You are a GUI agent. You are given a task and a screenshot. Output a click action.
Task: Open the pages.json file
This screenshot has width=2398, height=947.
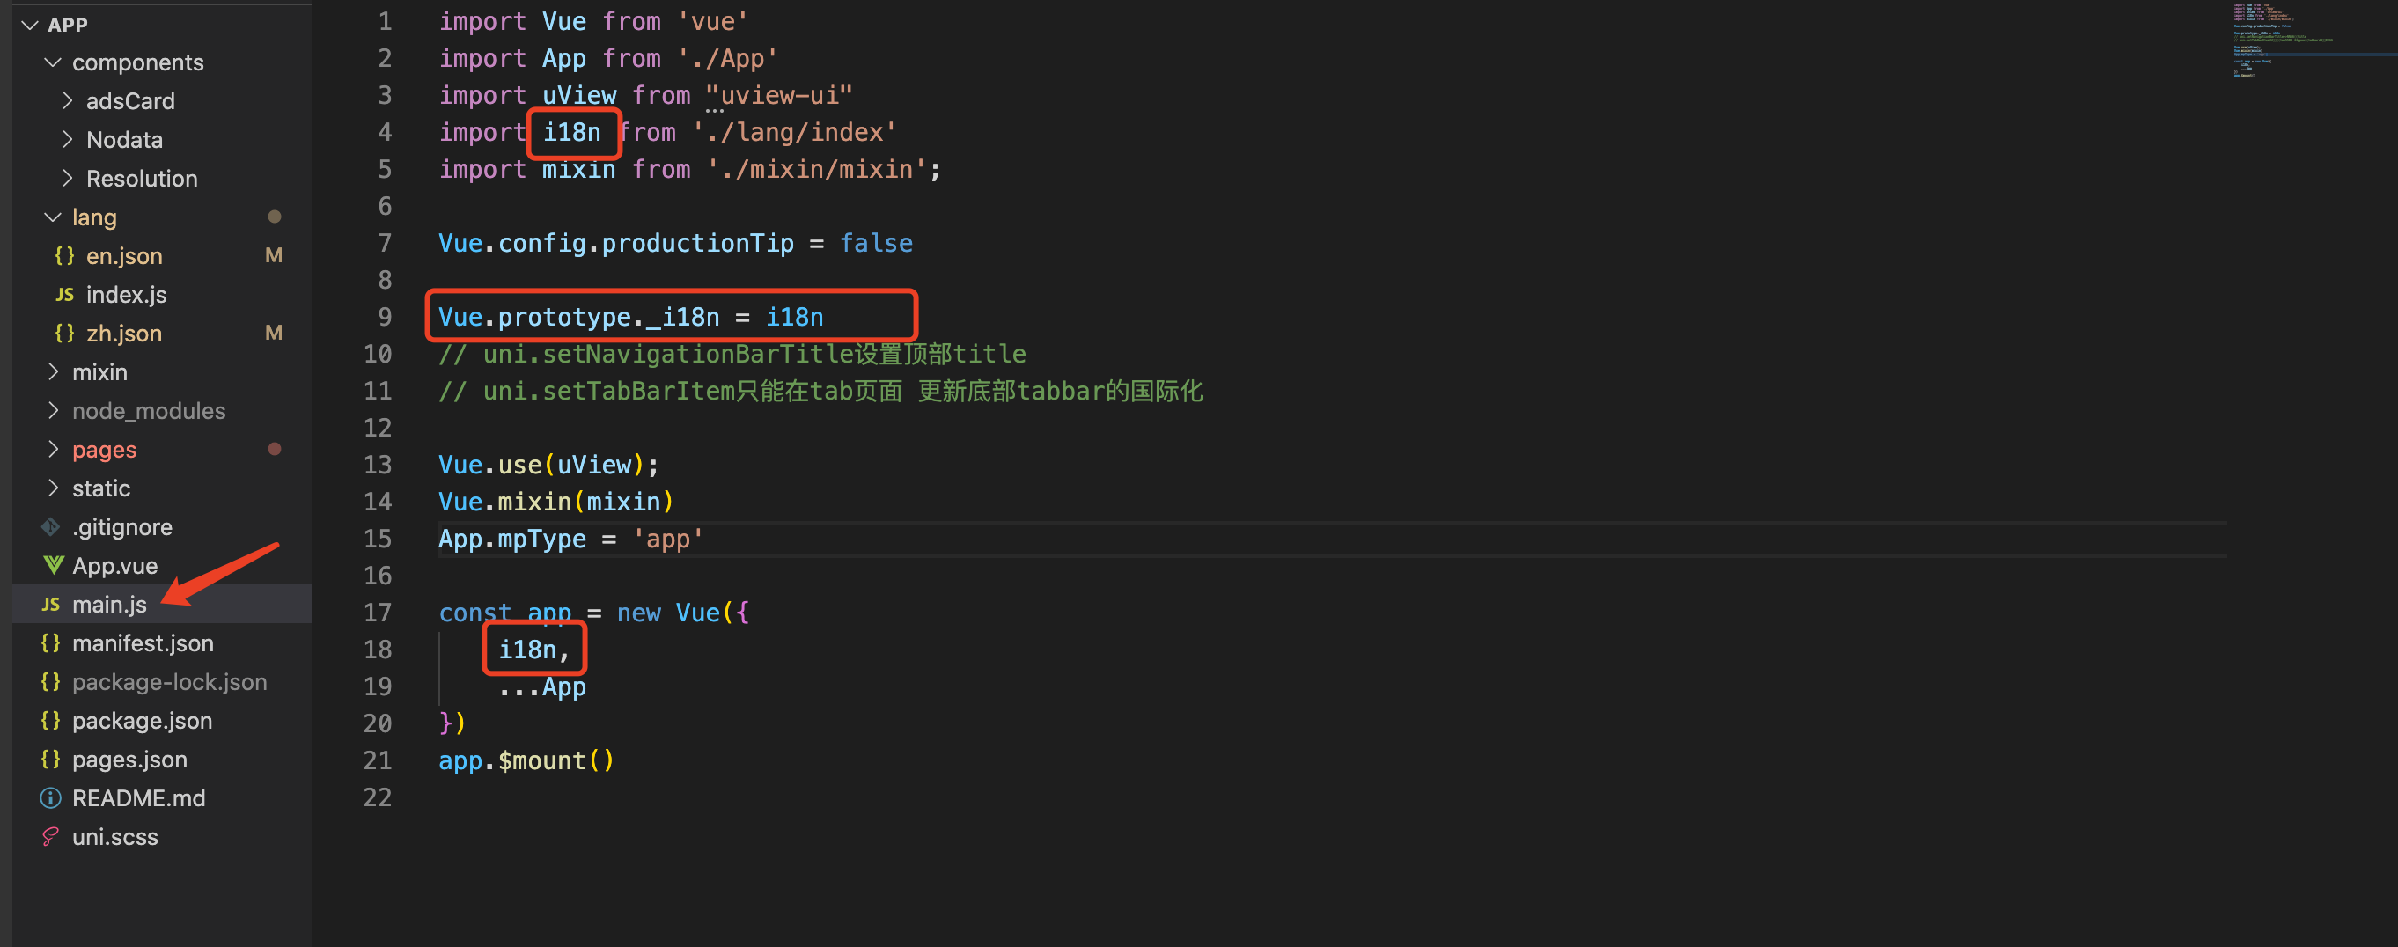tap(129, 760)
